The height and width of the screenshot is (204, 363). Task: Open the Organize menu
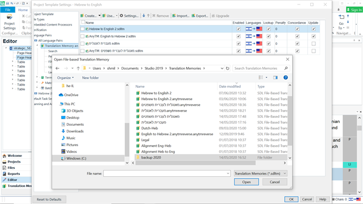65,78
